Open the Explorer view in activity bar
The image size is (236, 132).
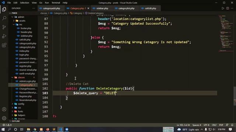pos(4,9)
